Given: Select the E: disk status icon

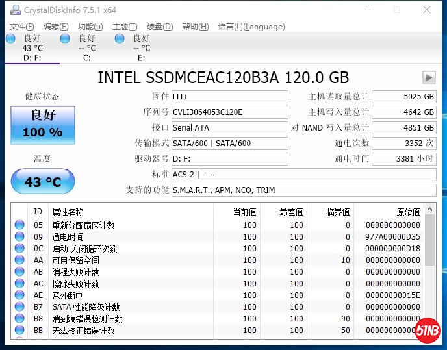Looking at the screenshot, I should click(120, 39).
